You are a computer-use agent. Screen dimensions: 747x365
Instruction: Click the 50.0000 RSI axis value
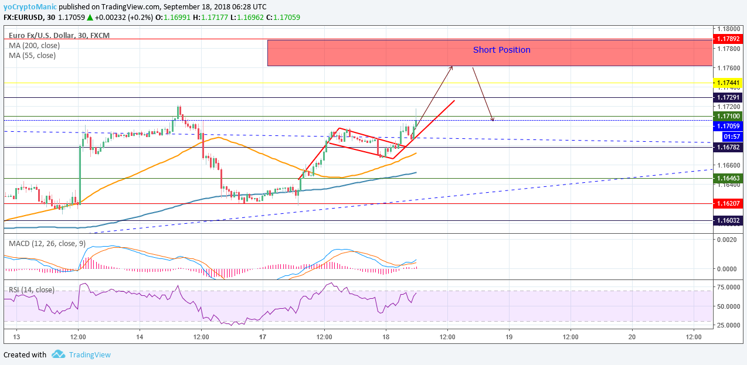click(x=728, y=306)
